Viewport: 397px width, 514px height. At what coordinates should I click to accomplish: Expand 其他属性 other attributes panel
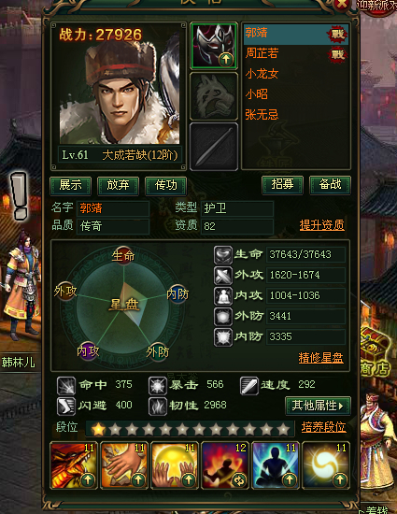point(318,406)
